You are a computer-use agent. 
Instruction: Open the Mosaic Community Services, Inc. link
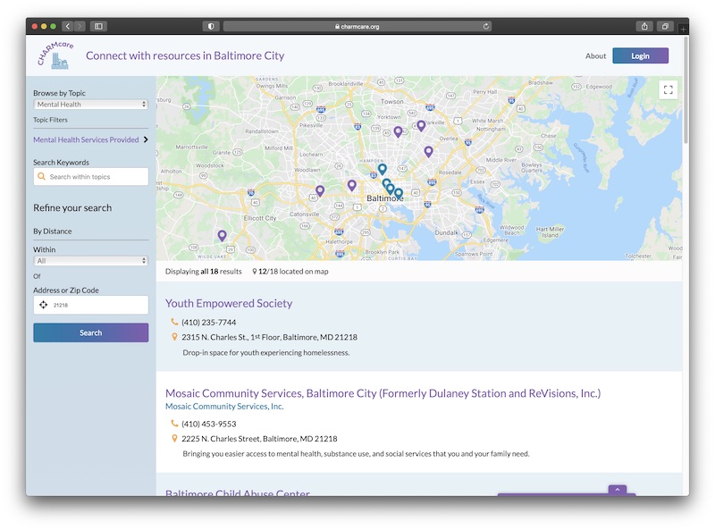pyautogui.click(x=224, y=407)
